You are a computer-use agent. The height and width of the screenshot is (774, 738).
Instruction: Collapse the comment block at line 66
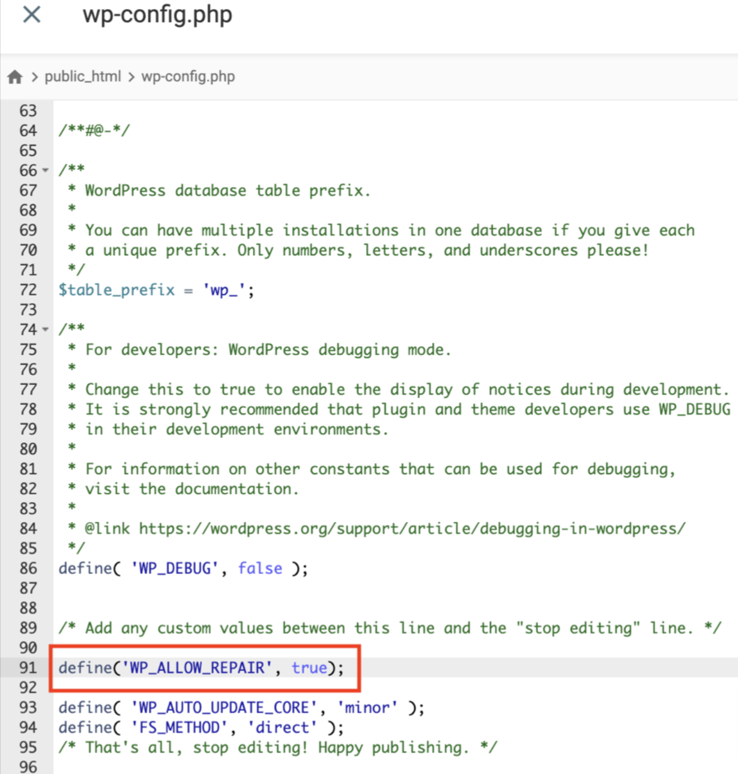tap(45, 170)
